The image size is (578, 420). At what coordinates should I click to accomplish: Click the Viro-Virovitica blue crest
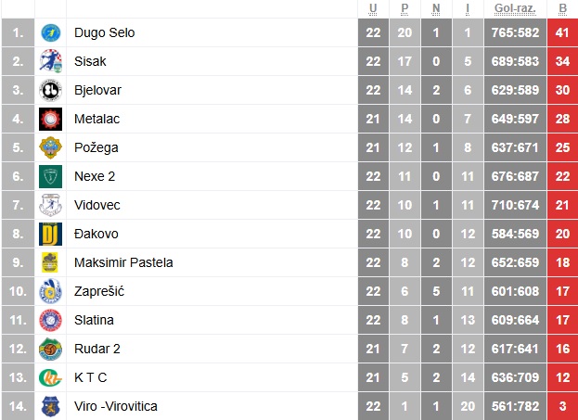[x=50, y=406]
